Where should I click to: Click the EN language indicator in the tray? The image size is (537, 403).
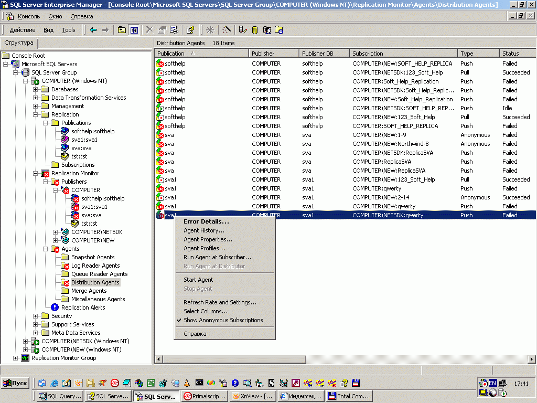(492, 383)
